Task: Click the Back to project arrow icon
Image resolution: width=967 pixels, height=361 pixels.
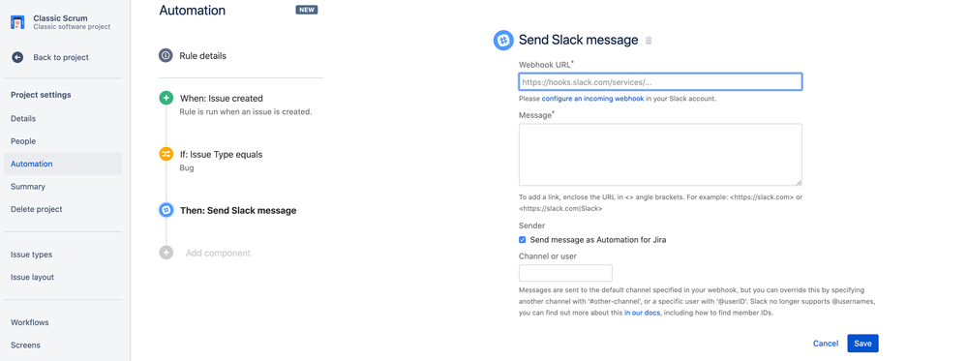Action: (x=17, y=57)
